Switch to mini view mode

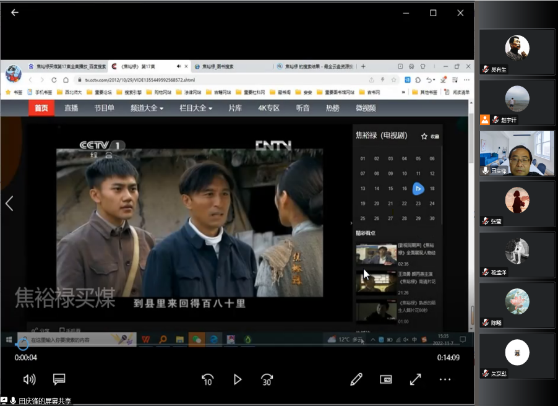385,379
